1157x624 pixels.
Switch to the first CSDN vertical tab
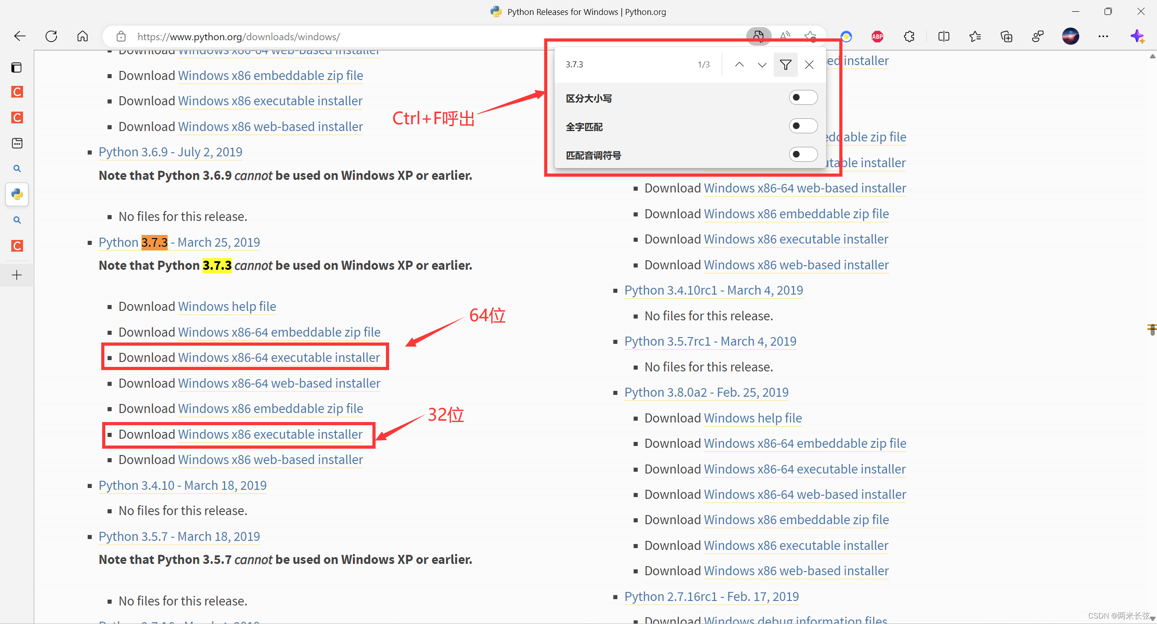17,92
